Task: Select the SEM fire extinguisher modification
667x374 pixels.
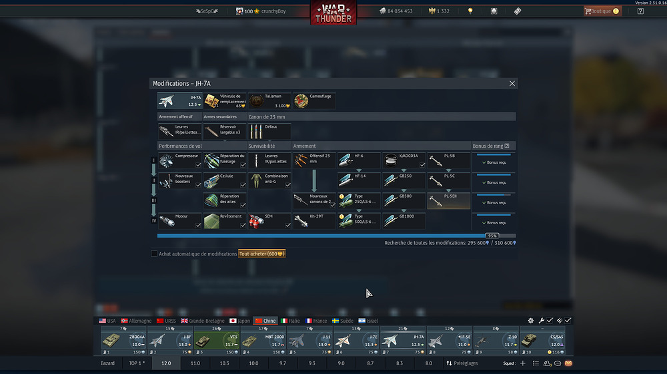Action: (x=256, y=220)
